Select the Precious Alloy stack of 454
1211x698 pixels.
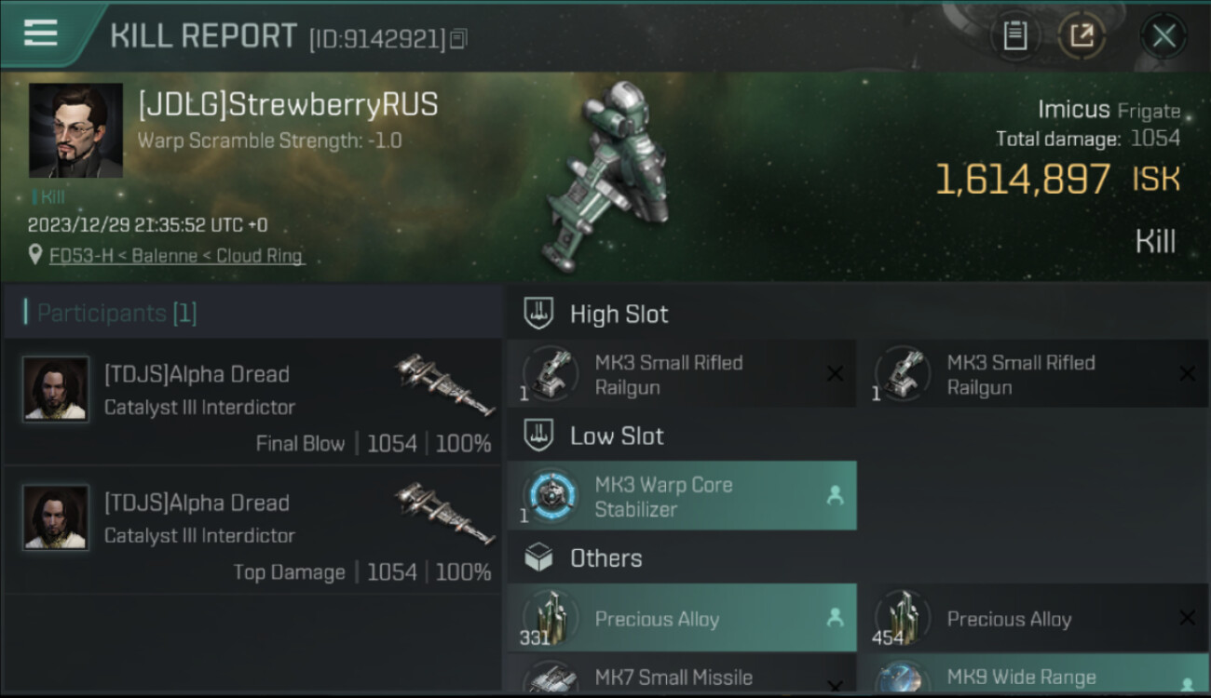[x=1033, y=618]
